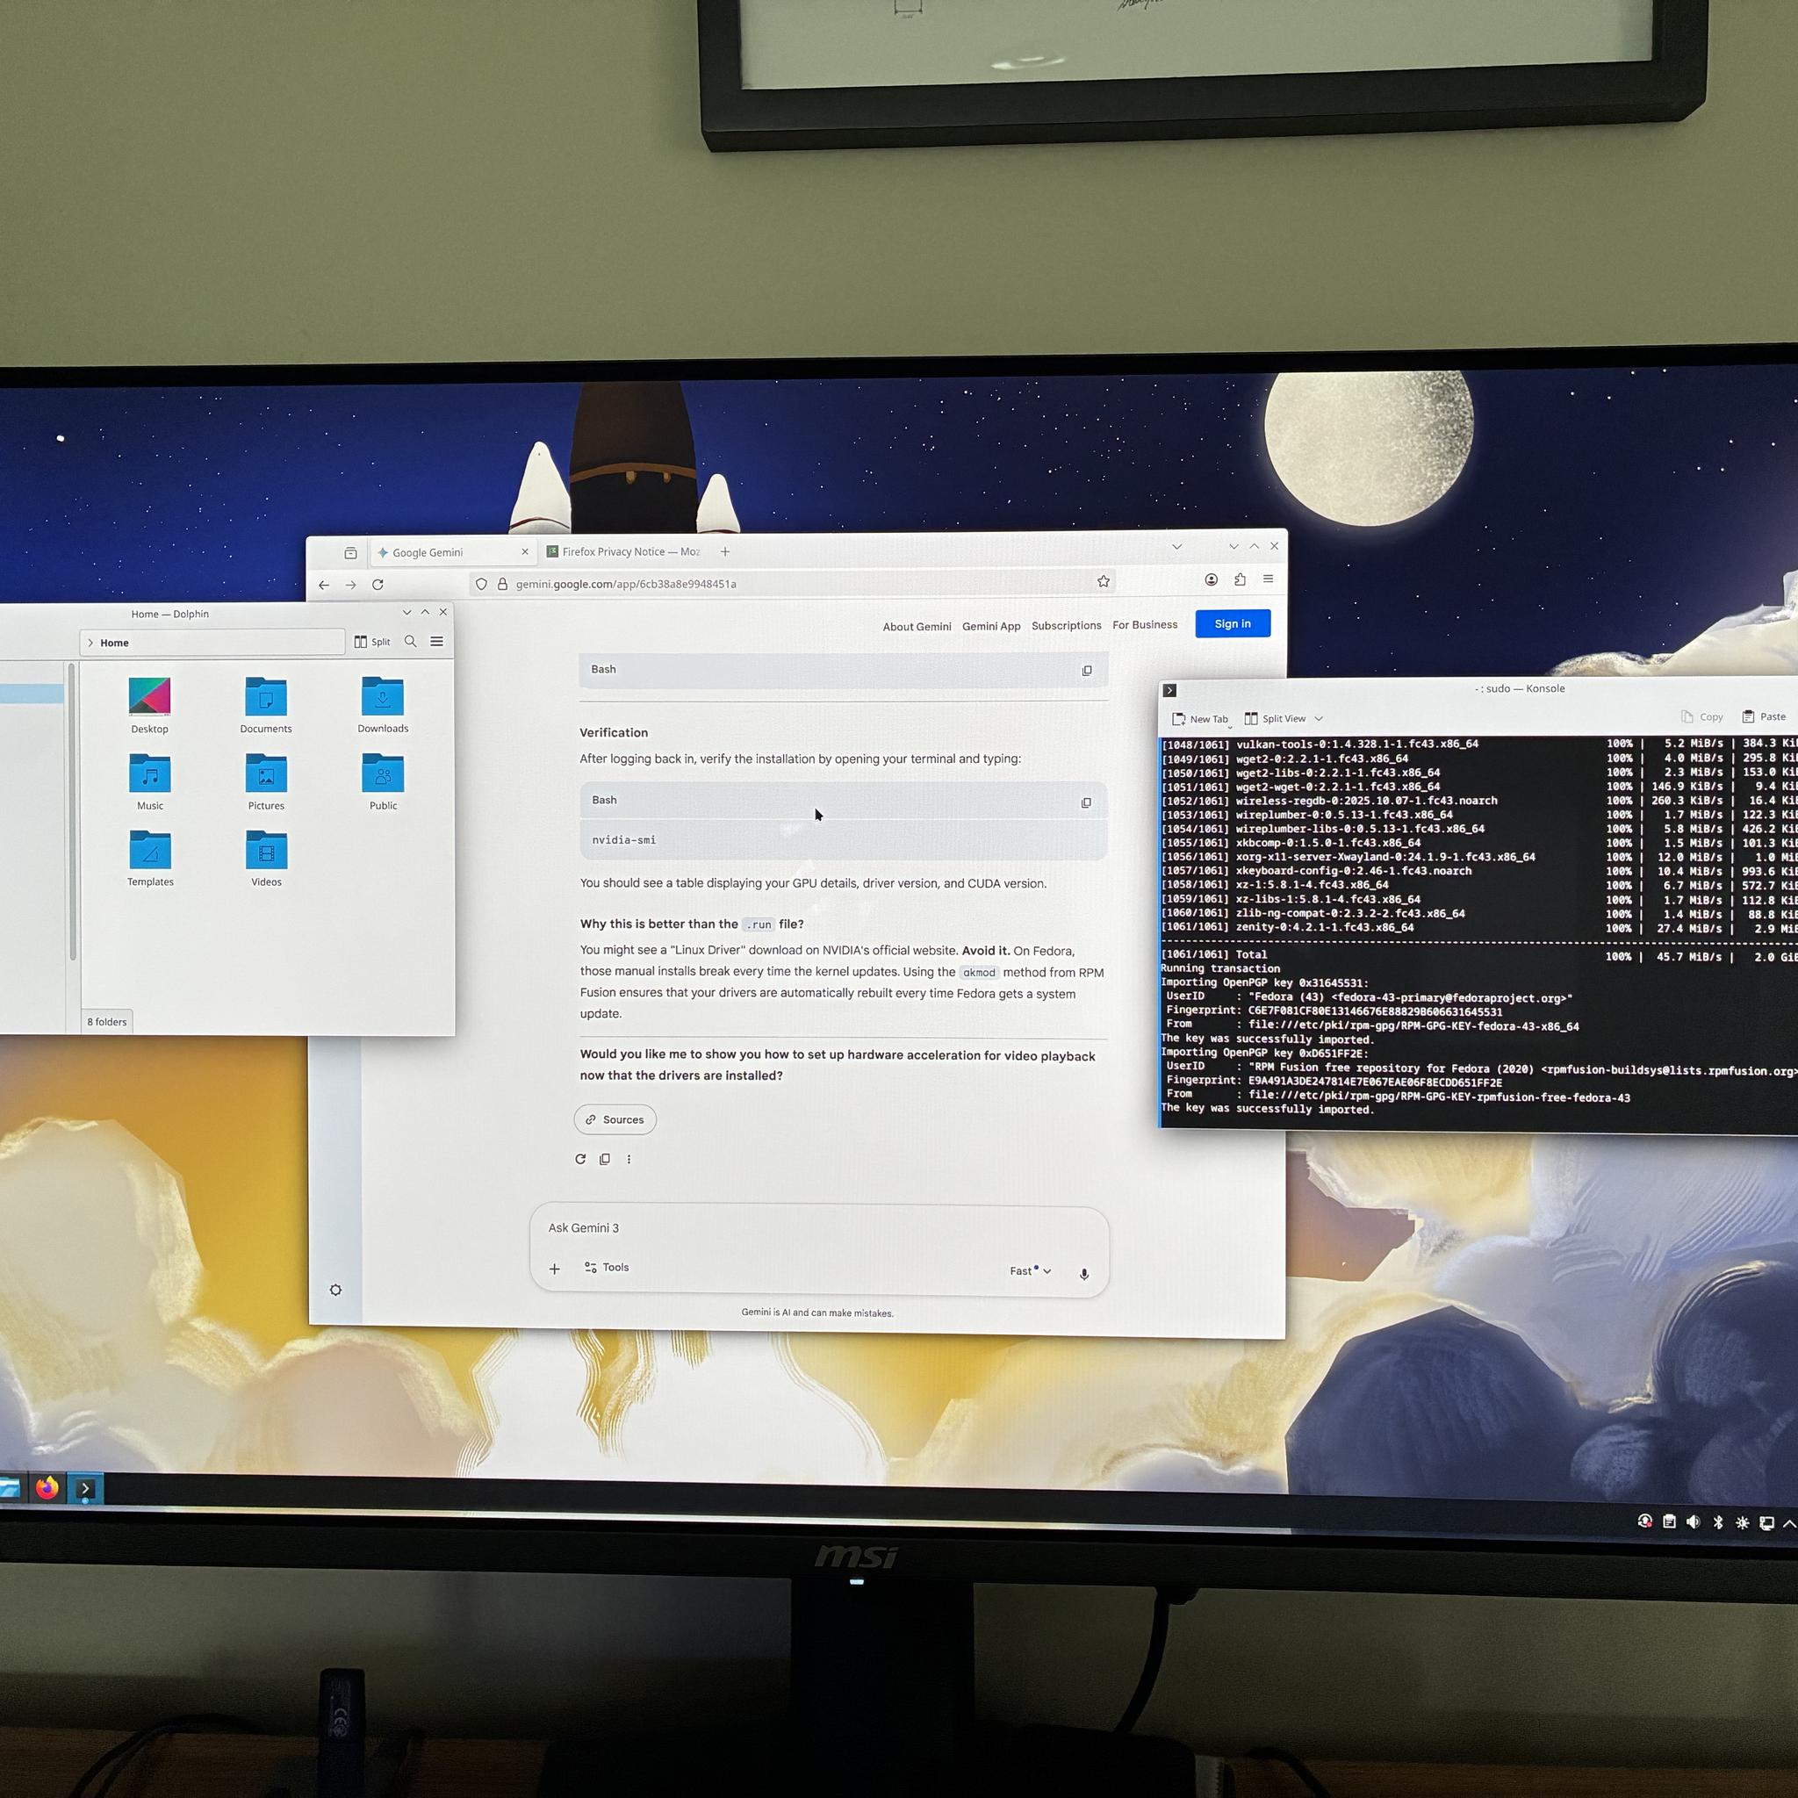Screen dimensions: 1798x1798
Task: Open the Firefox account icon
Action: (x=1211, y=579)
